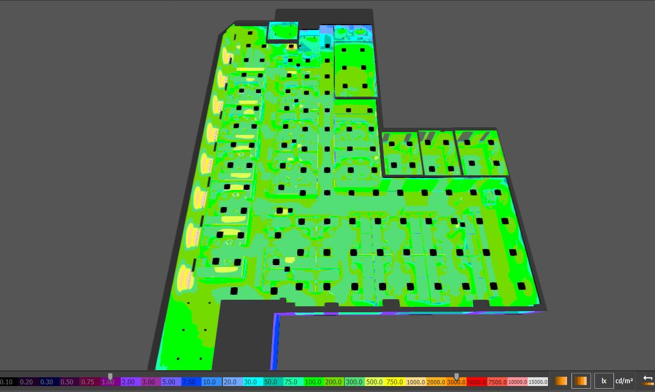Screen dimensions: 655x392
Task: Switch units to lx
Action: coord(604,381)
